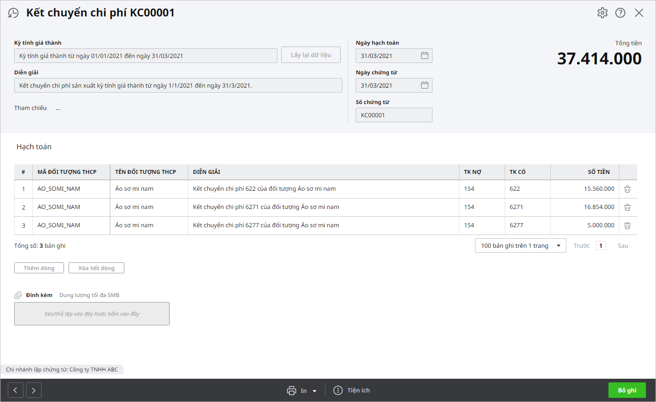Open calendar picker for Ngày hạch toán
The width and height of the screenshot is (656, 402).
coord(424,56)
